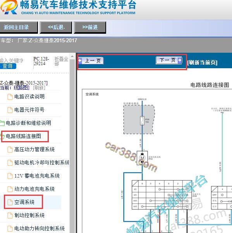Select the 空调系统 tree item

click(24, 202)
